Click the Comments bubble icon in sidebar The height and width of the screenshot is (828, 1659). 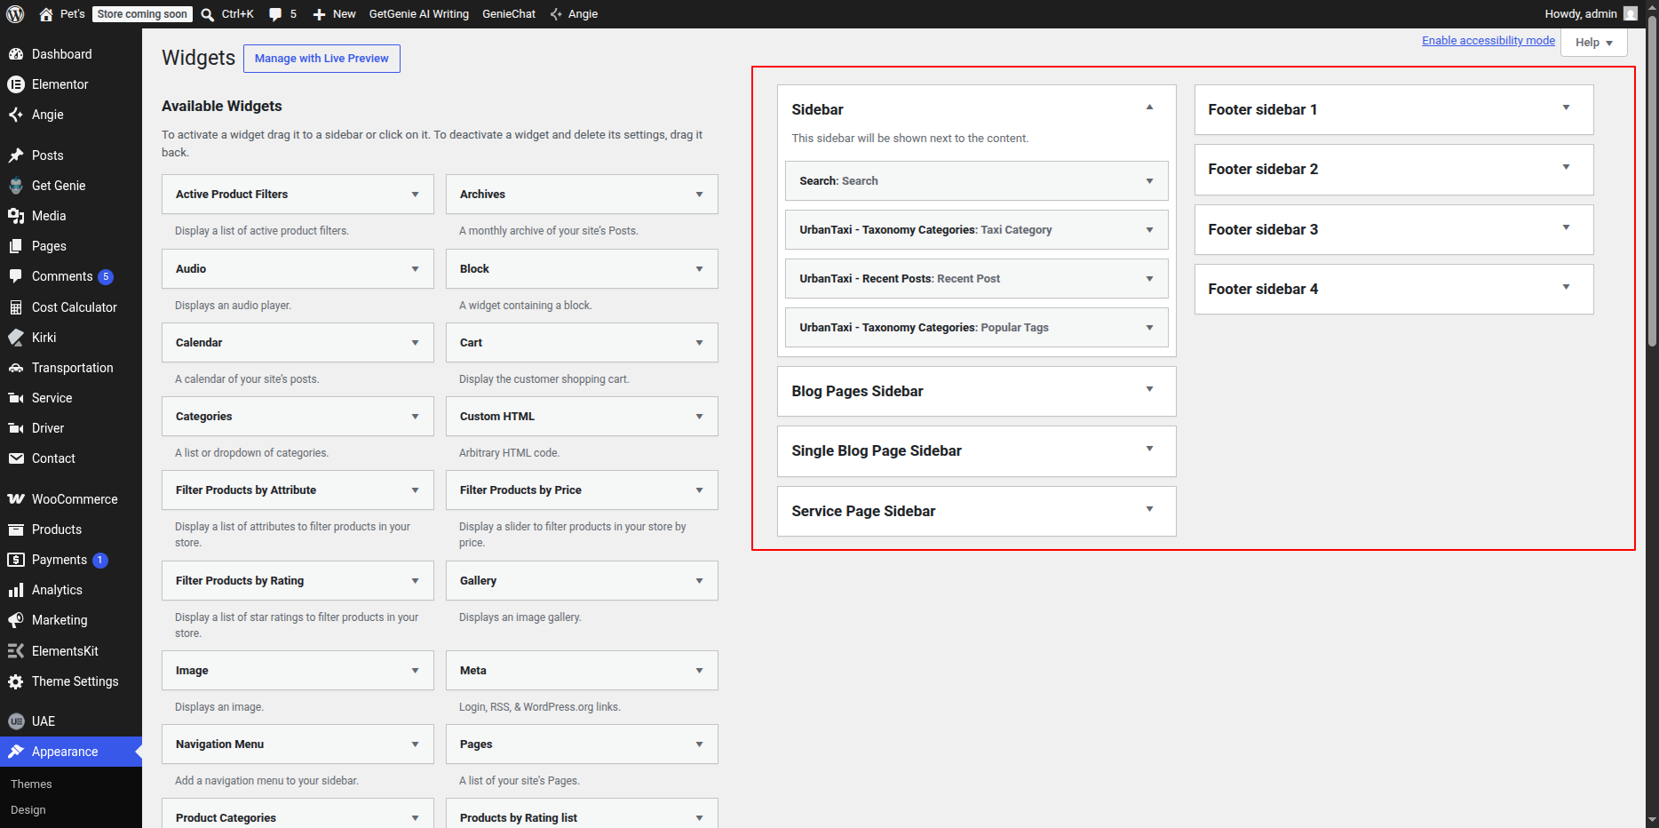(16, 276)
